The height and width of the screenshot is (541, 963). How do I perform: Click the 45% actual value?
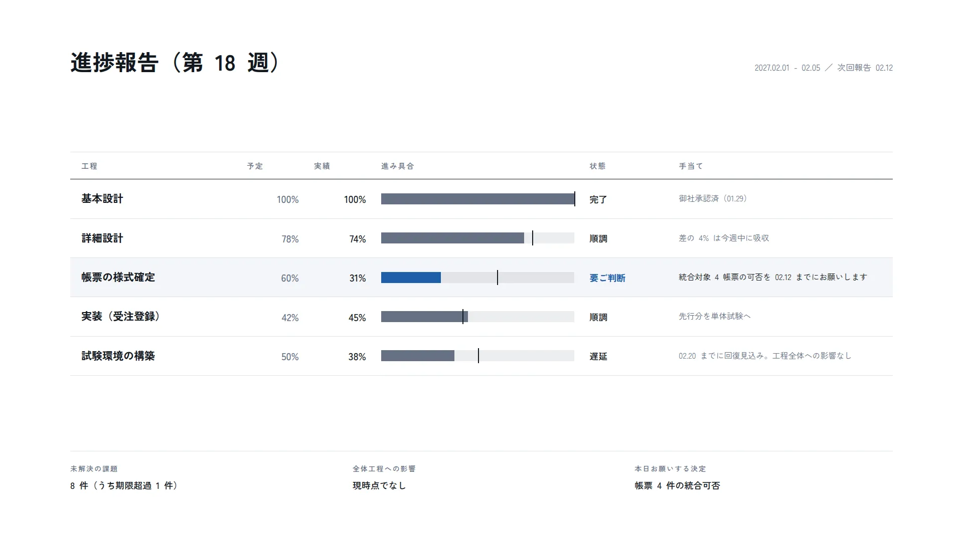(x=357, y=318)
